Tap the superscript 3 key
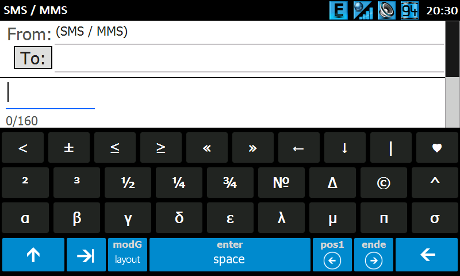This screenshot has width=460, height=276. [76, 182]
